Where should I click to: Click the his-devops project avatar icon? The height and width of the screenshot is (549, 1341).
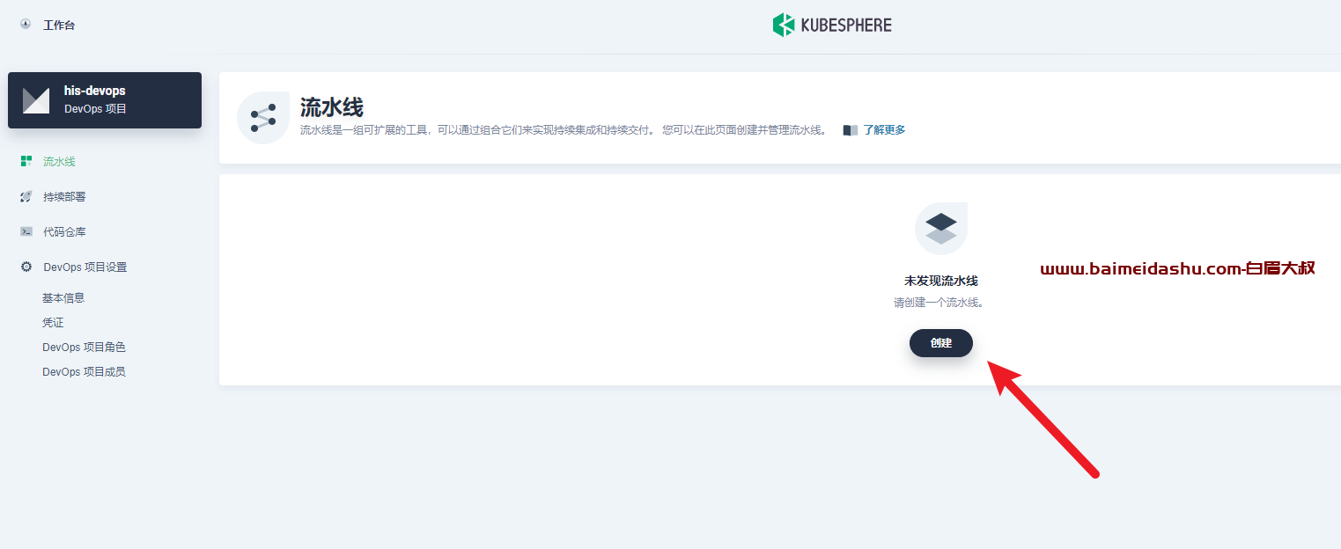click(x=36, y=100)
